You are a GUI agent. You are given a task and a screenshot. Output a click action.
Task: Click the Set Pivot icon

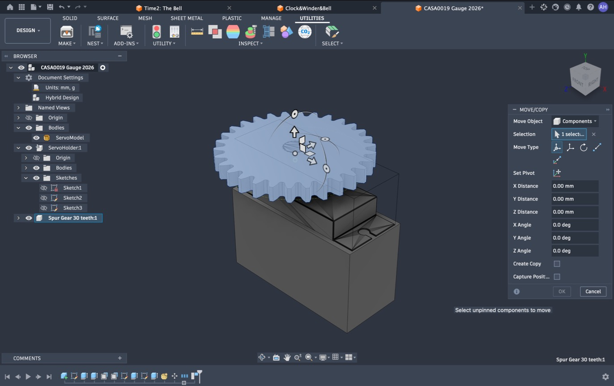pyautogui.click(x=557, y=173)
